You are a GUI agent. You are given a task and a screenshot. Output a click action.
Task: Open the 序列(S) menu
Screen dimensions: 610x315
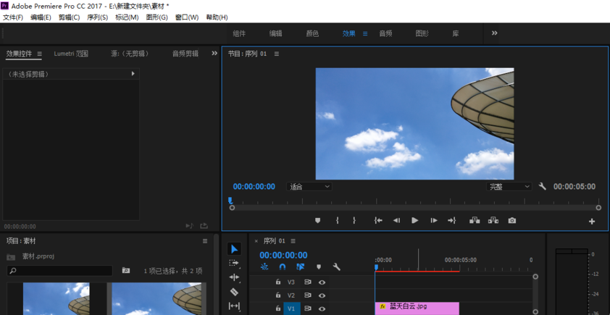97,17
